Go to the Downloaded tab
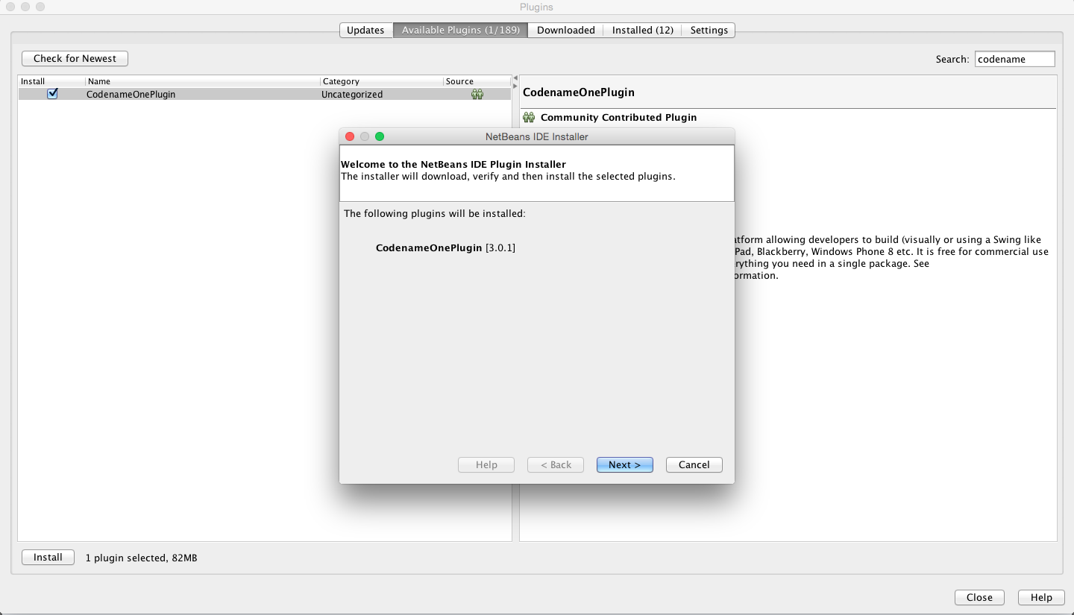This screenshot has height=615, width=1074. [565, 31]
